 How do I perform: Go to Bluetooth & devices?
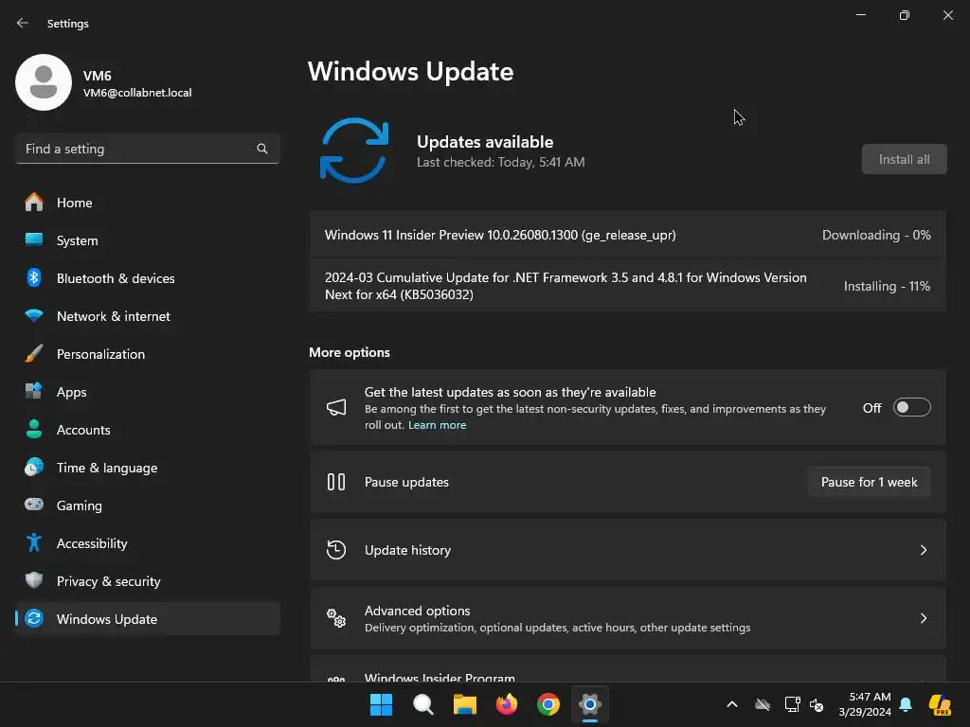[147, 278]
